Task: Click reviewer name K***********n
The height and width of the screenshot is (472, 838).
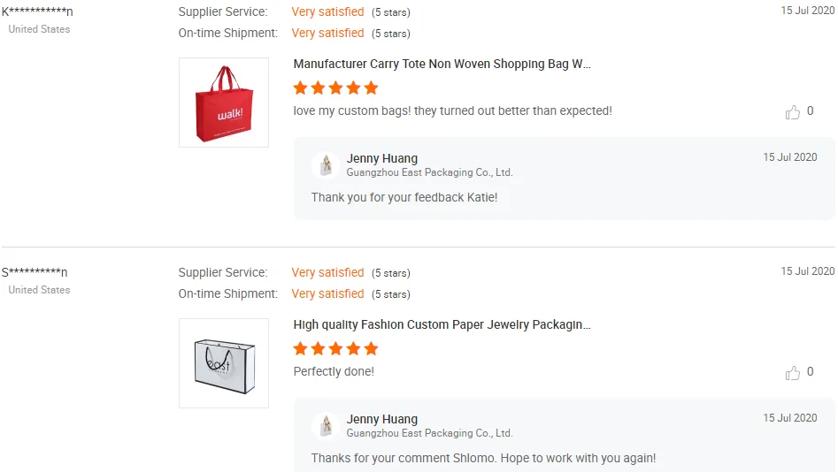Action: (x=37, y=11)
